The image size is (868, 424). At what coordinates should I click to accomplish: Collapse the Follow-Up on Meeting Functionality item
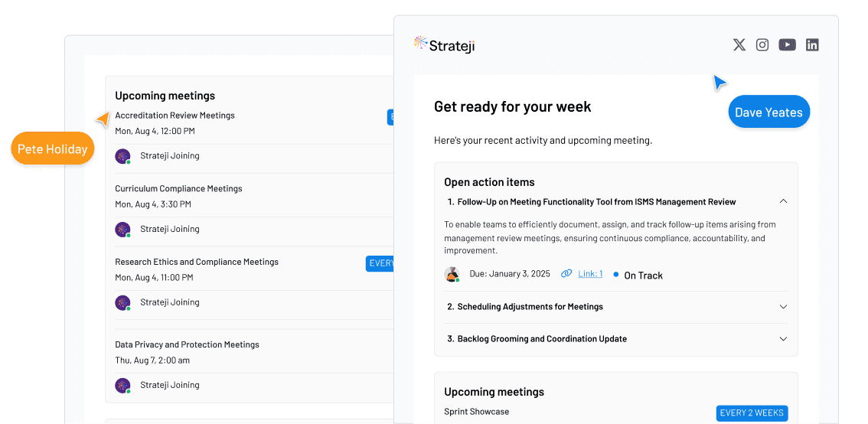click(783, 201)
